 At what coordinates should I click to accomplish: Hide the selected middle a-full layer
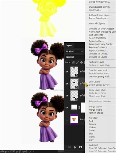click(x=67, y=84)
